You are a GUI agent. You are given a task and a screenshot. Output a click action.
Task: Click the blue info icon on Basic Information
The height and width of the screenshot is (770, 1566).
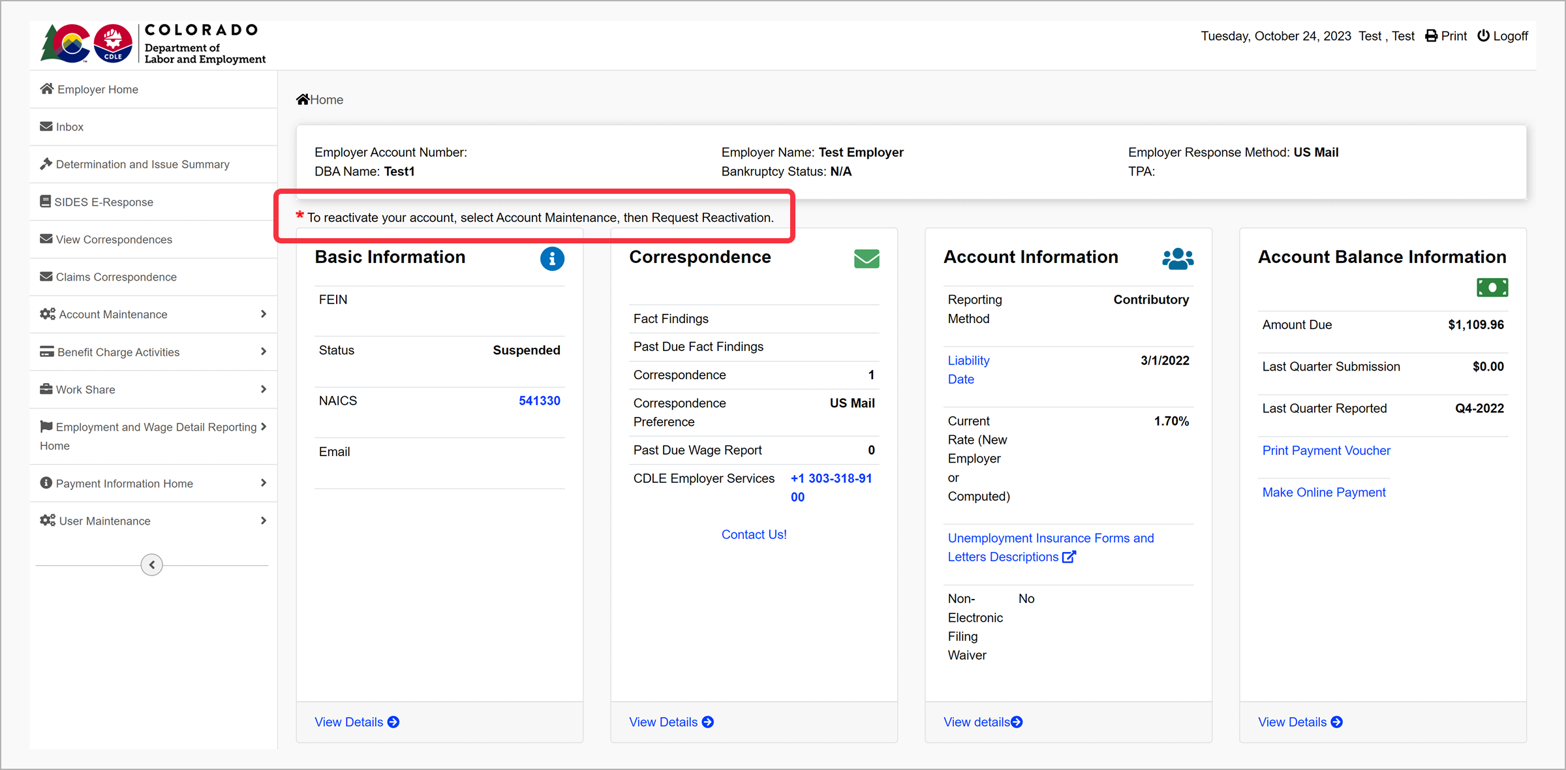pos(552,259)
